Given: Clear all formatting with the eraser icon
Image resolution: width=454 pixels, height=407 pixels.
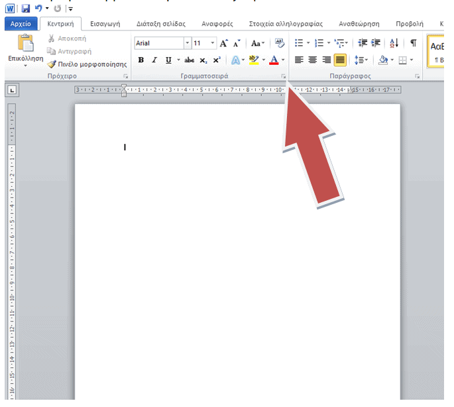Looking at the screenshot, I should (280, 43).
